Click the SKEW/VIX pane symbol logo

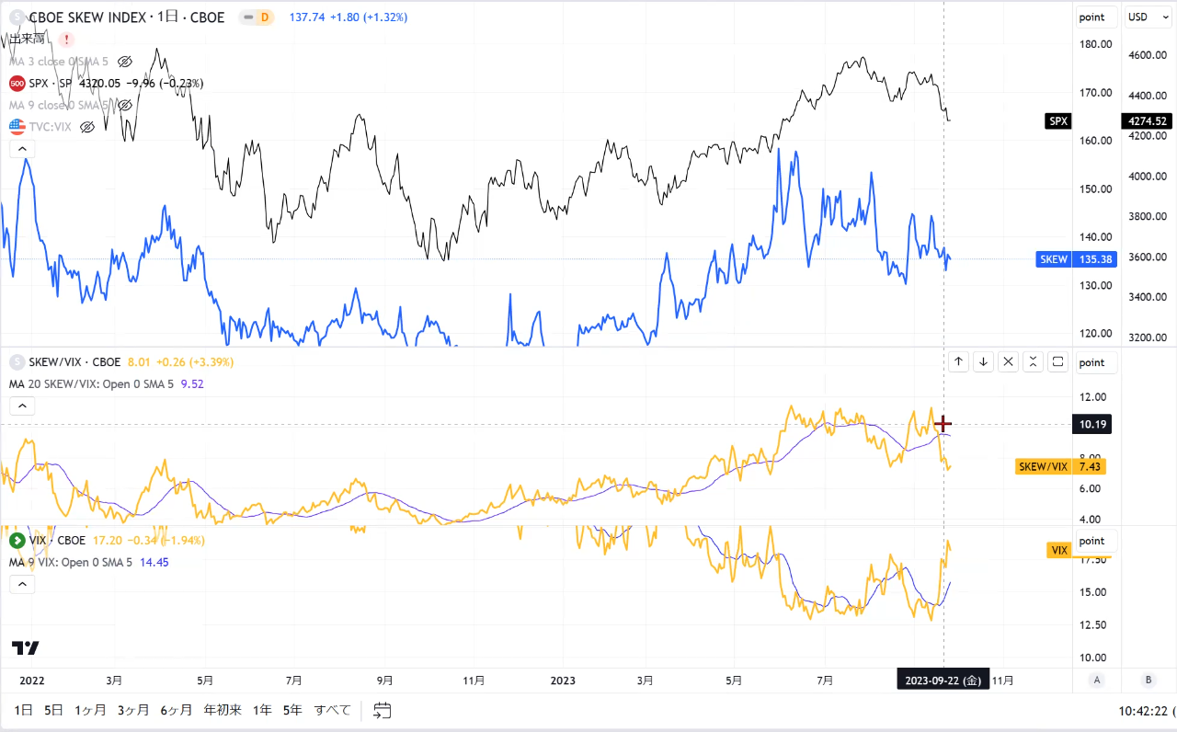(17, 363)
